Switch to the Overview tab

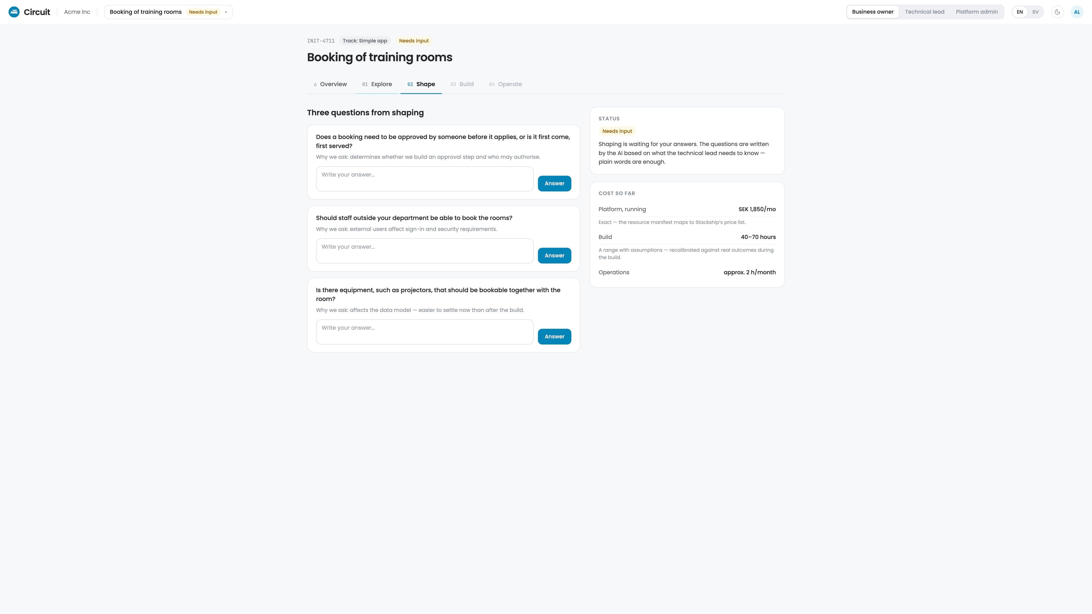(x=330, y=84)
